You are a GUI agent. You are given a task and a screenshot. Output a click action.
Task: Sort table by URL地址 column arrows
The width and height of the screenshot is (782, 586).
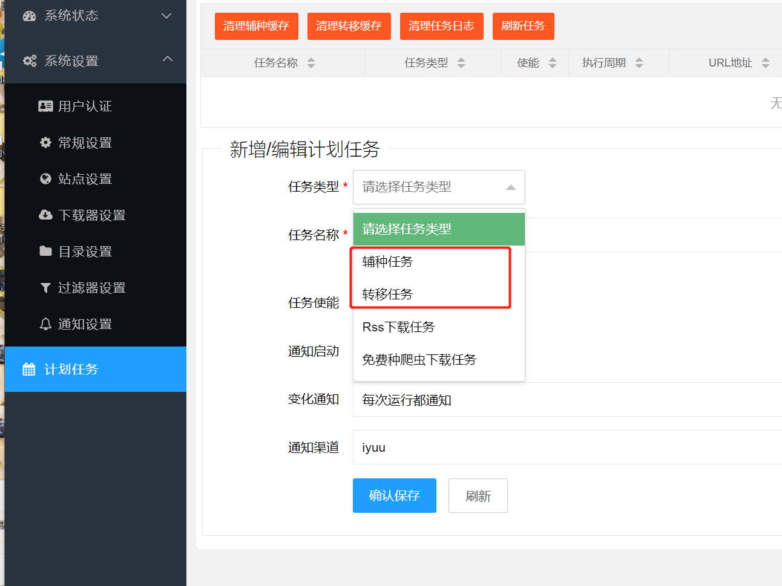pyautogui.click(x=766, y=63)
